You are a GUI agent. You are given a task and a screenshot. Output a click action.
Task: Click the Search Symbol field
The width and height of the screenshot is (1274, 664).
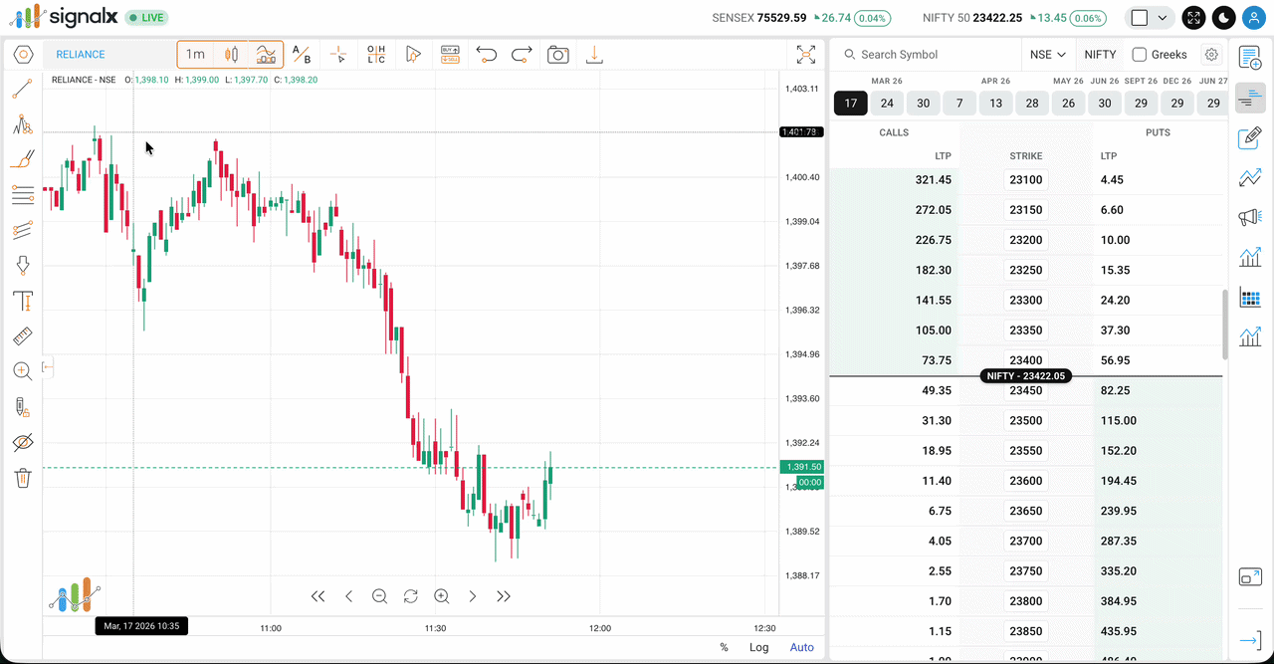click(931, 55)
